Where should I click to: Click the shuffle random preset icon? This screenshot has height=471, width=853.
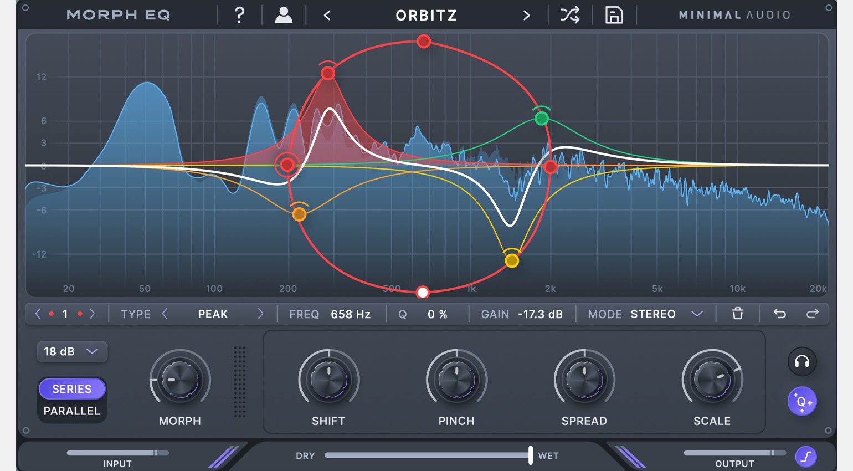[x=570, y=15]
